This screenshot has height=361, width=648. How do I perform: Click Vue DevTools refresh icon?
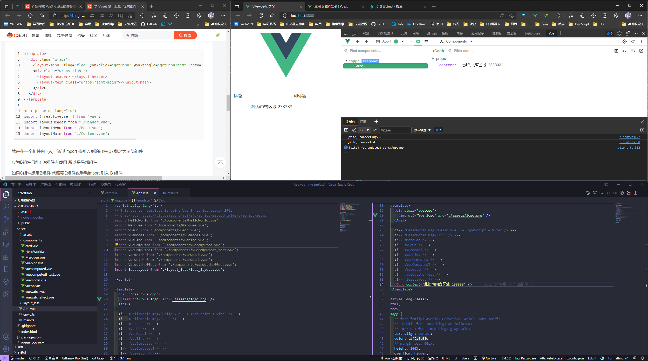(633, 41)
